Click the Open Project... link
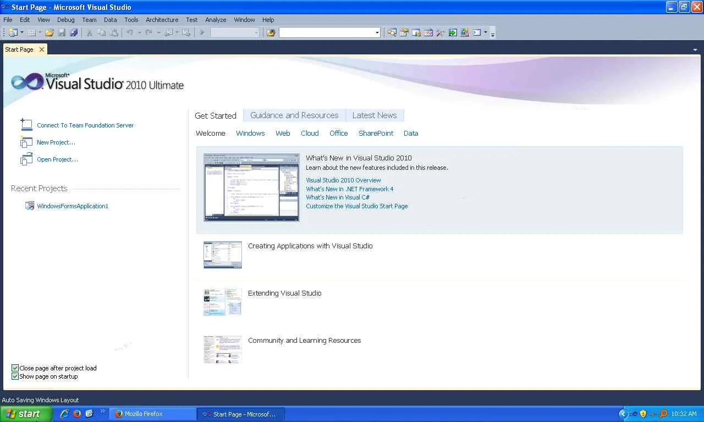The width and height of the screenshot is (704, 422). tap(57, 159)
